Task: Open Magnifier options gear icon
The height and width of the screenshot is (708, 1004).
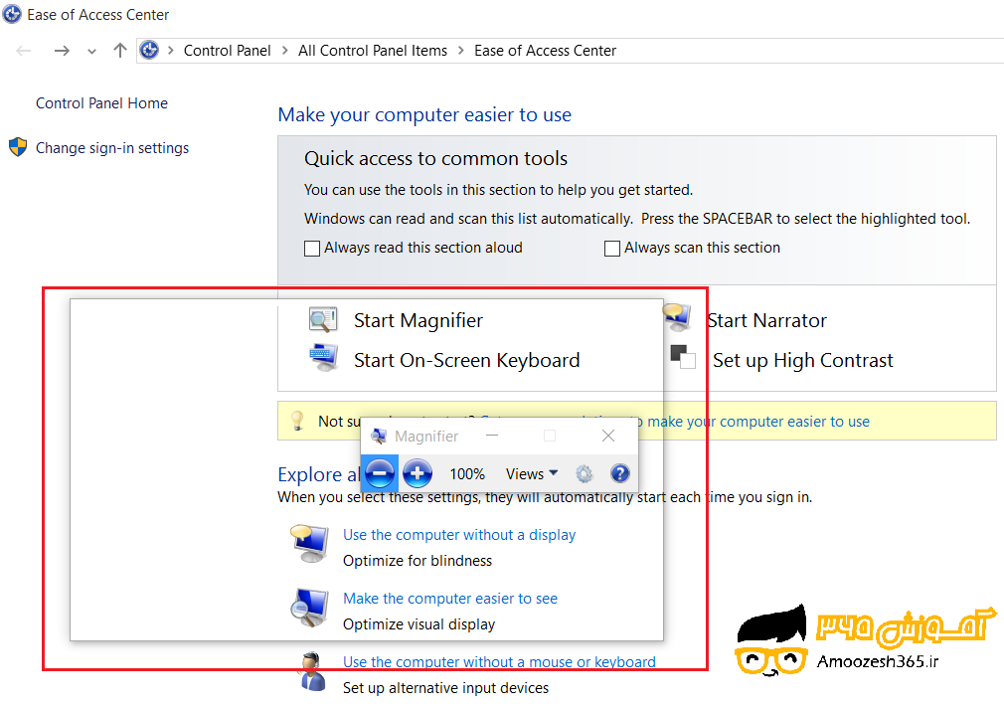Action: tap(584, 473)
